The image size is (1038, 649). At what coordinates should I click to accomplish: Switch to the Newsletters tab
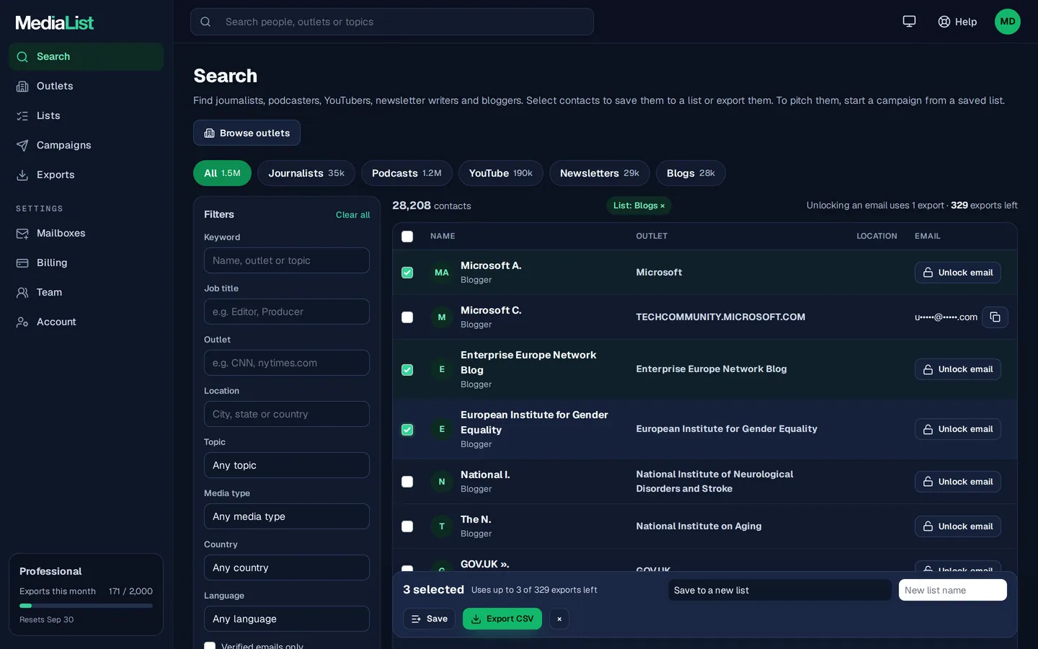[x=600, y=173]
